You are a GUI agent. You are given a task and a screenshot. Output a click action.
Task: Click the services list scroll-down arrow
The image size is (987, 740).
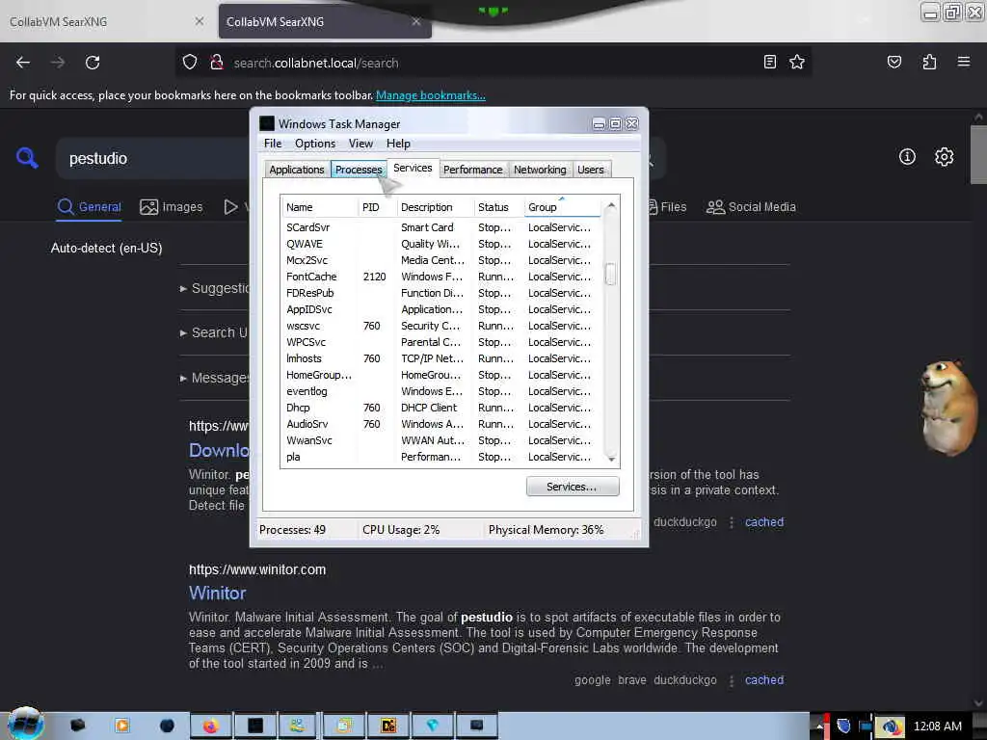[x=610, y=460]
